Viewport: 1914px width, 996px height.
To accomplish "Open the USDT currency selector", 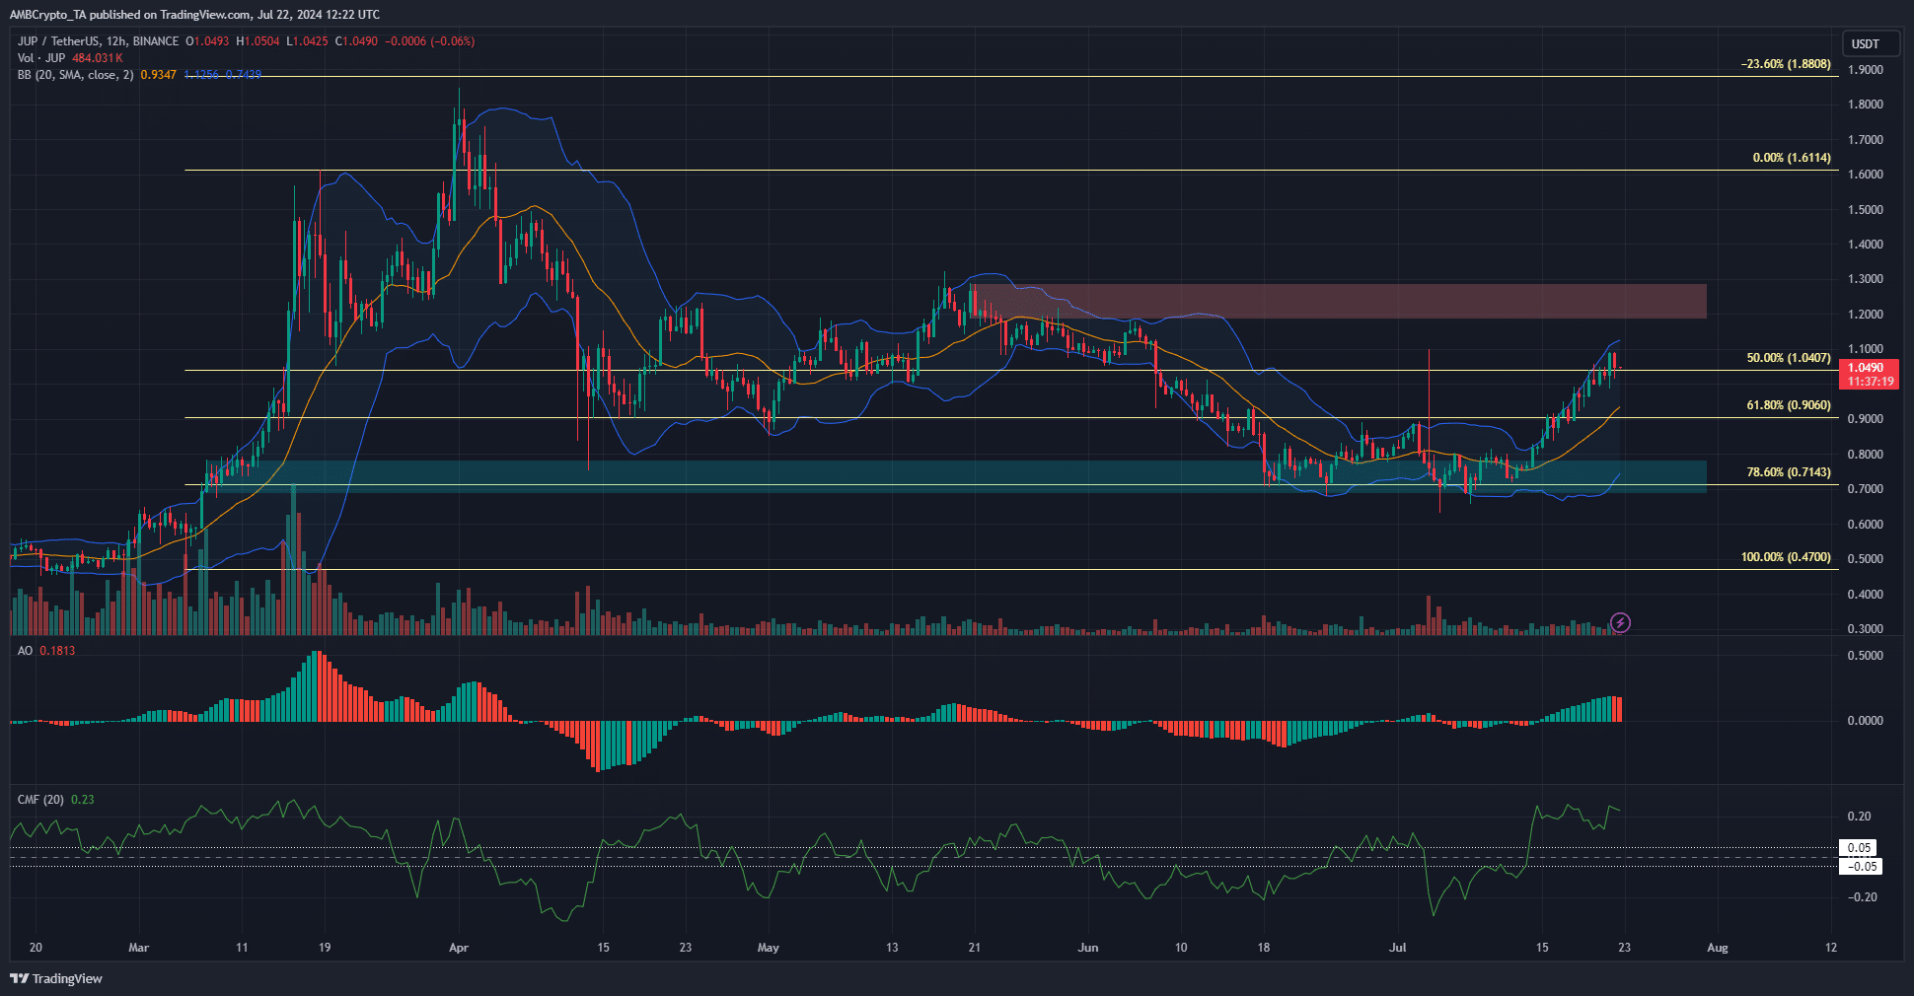I will tap(1871, 43).
